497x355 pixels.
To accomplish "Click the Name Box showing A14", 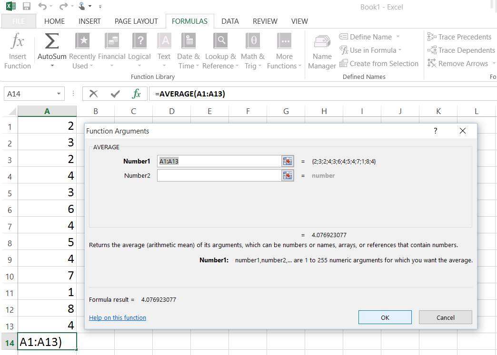I will pyautogui.click(x=30, y=94).
